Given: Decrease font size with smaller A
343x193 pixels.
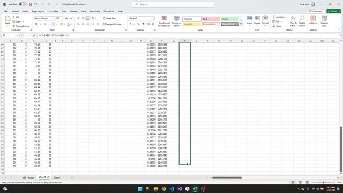Looking at the screenshot, I should click(71, 18).
